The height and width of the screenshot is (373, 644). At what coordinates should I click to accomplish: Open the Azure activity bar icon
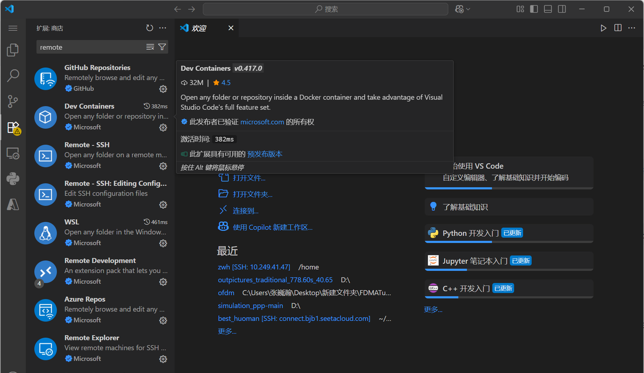click(x=13, y=204)
